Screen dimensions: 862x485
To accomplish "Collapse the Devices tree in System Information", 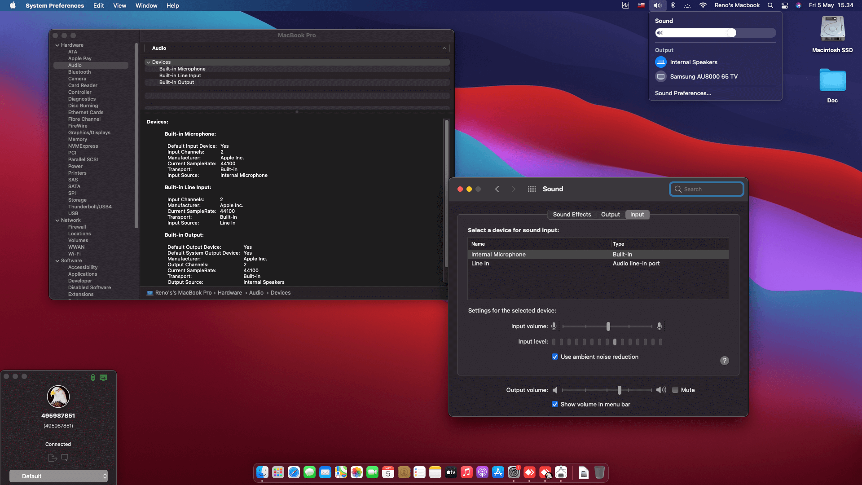I will click(x=149, y=62).
